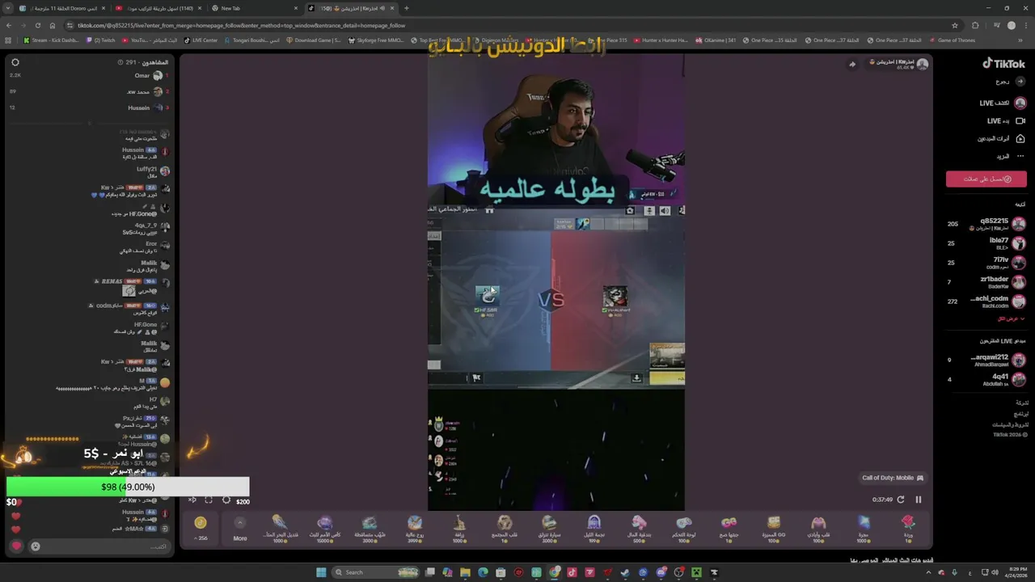Screen dimensions: 1035x582
Task: Click the pink heart like button
Action: (x=16, y=546)
